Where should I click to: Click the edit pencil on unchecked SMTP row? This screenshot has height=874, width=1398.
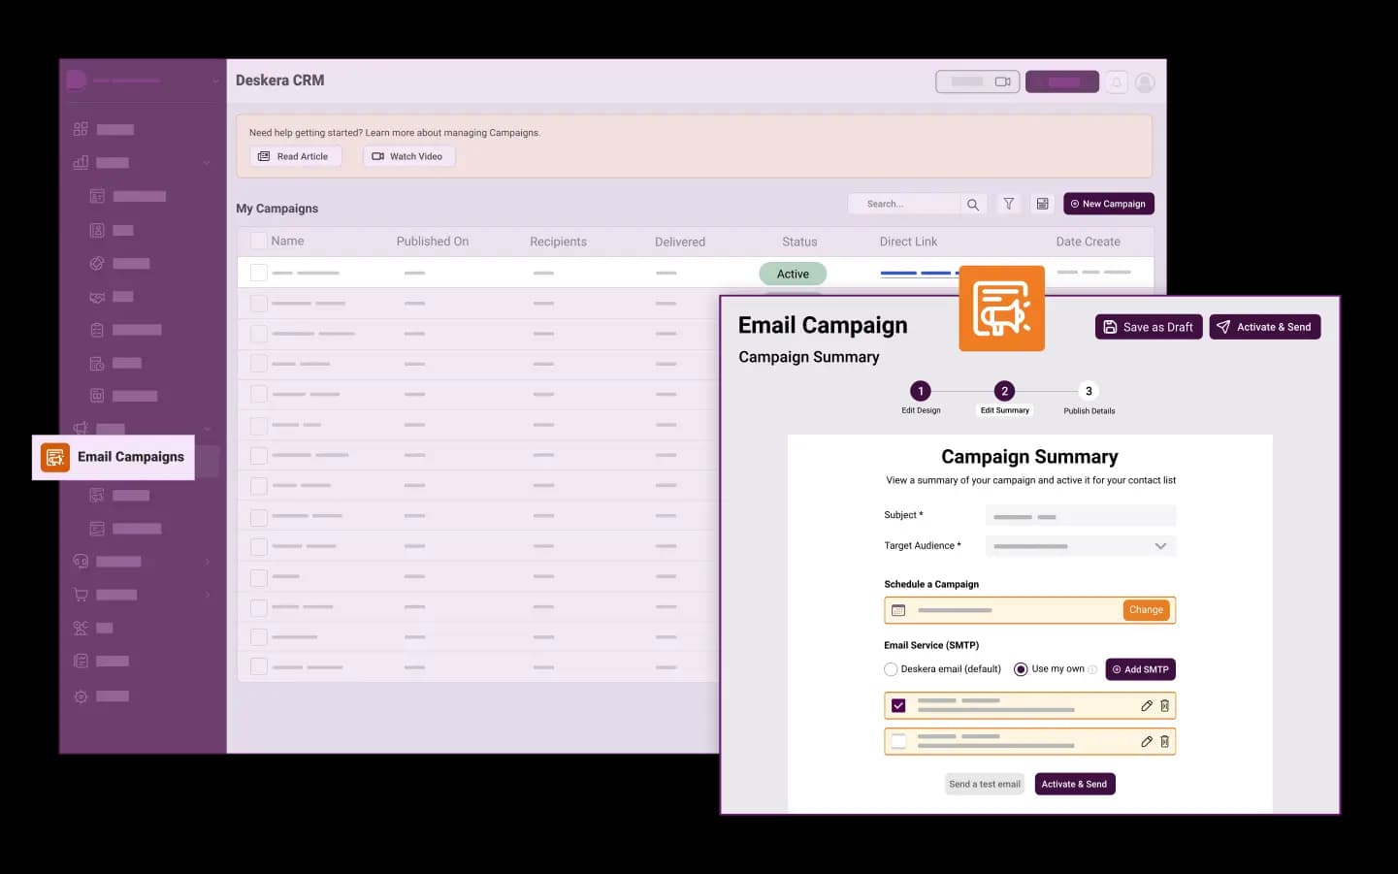pyautogui.click(x=1146, y=742)
